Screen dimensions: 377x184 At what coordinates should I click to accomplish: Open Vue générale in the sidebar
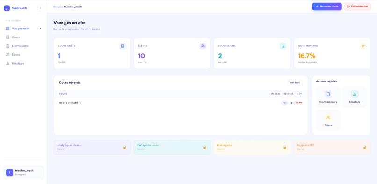click(x=23, y=29)
